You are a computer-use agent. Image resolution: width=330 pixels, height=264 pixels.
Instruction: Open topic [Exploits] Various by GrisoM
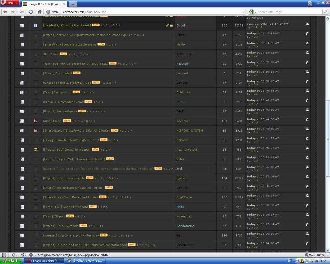(x=67, y=25)
